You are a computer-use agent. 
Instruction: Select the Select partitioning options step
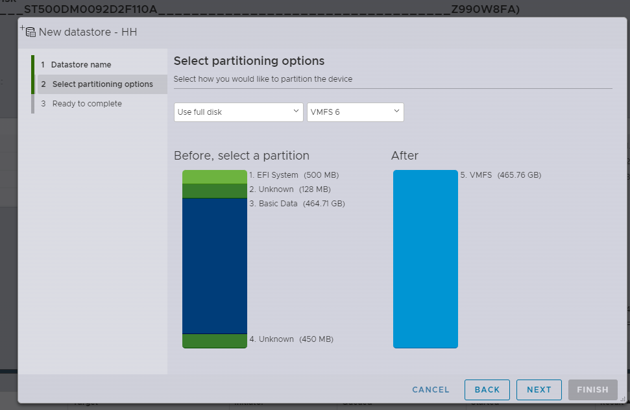click(x=103, y=84)
